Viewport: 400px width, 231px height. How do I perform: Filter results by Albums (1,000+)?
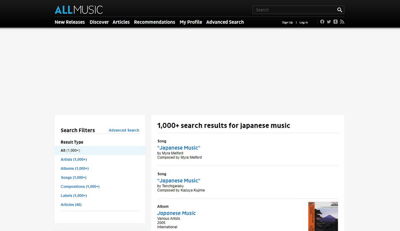[75, 168]
